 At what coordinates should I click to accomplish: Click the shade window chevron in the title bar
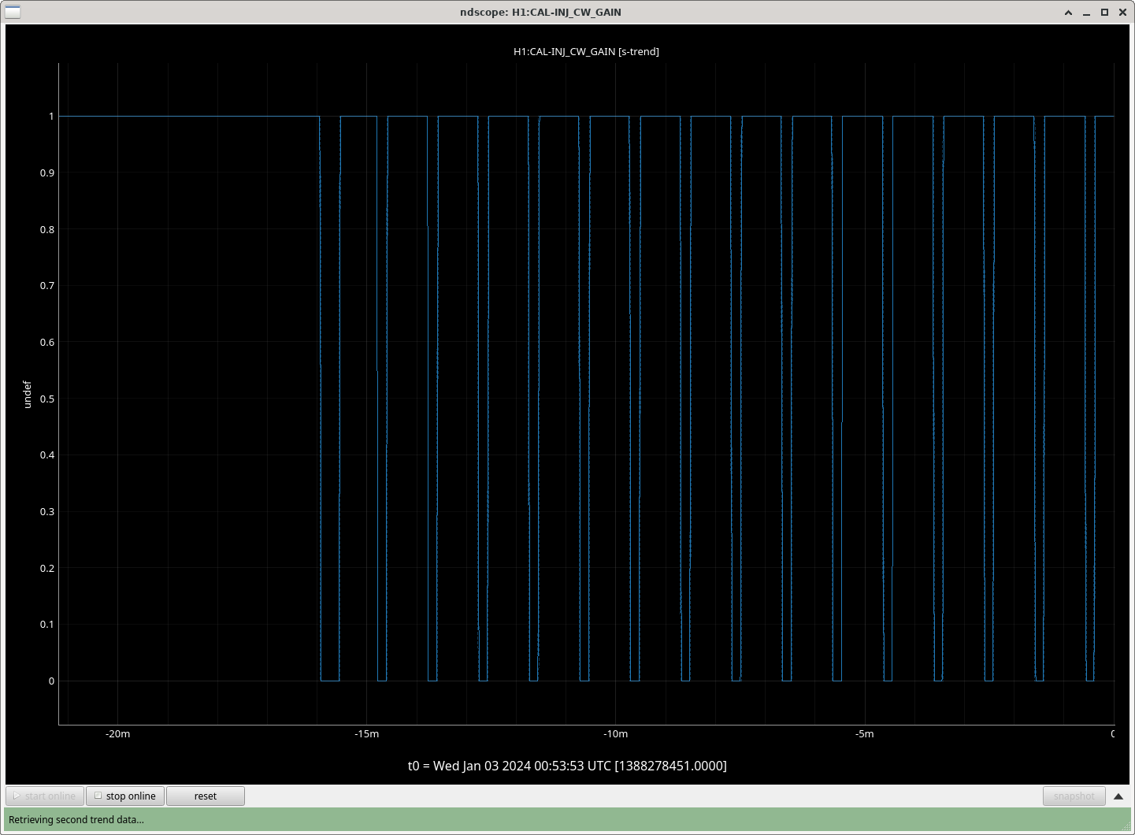1068,13
